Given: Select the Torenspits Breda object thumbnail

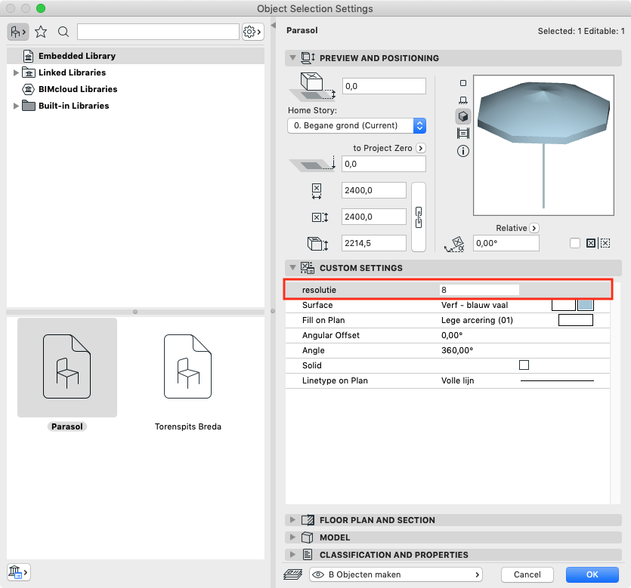Looking at the screenshot, I should [x=188, y=368].
